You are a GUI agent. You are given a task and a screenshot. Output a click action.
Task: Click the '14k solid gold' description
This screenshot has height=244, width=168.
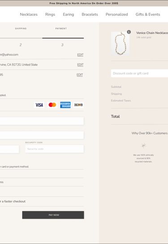coord(144,37)
